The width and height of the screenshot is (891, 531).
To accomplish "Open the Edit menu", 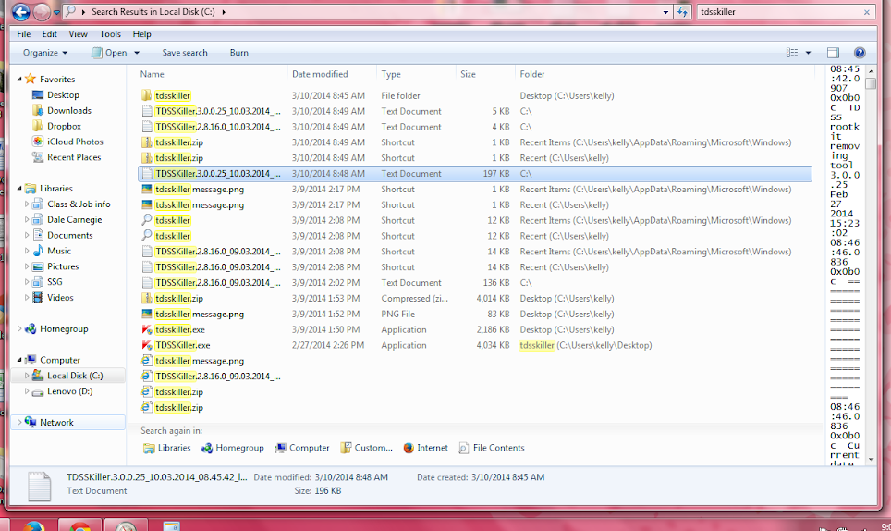I will coord(49,34).
